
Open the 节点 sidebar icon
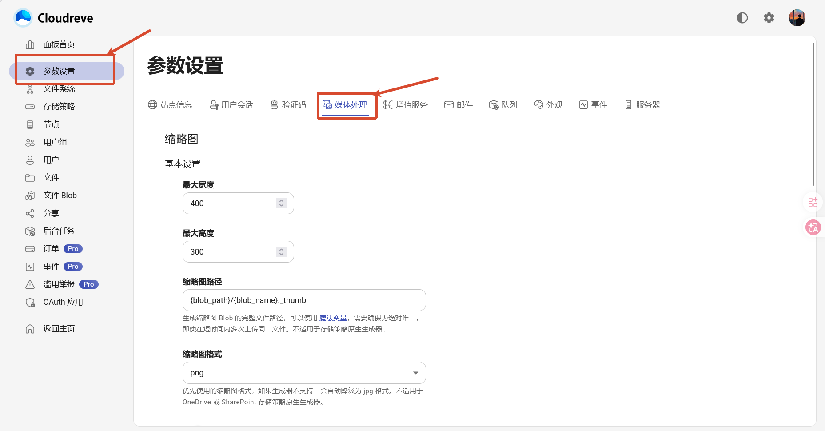pos(30,124)
